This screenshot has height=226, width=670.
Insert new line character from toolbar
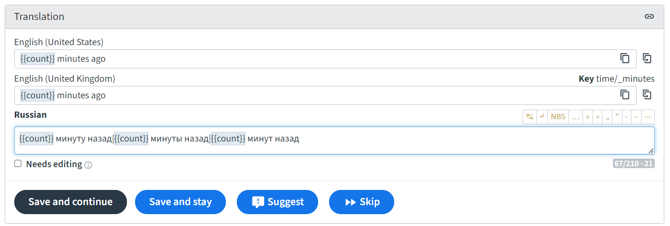[x=542, y=117]
